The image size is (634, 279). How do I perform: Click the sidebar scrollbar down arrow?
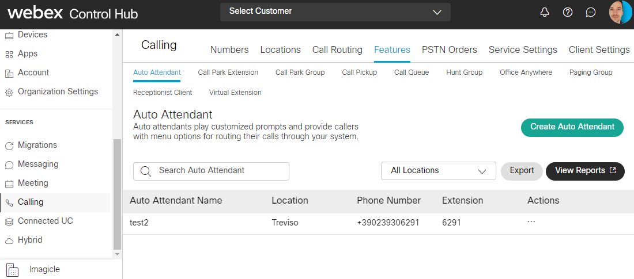click(118, 254)
